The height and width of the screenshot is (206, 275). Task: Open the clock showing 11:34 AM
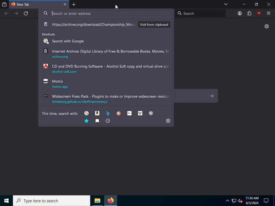click(x=252, y=201)
